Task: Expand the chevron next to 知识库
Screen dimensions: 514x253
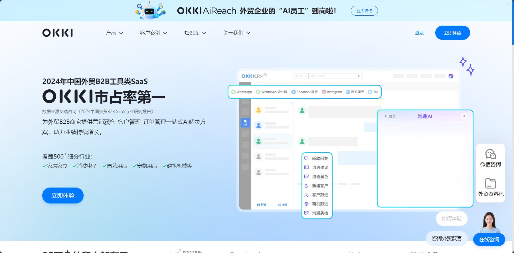Action: [204, 33]
